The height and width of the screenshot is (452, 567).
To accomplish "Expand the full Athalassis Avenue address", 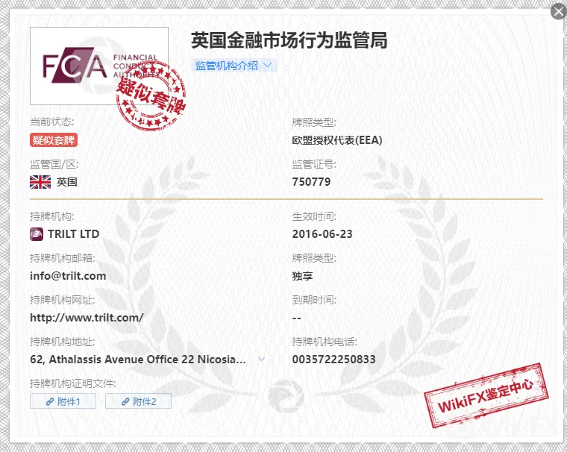I will click(261, 360).
